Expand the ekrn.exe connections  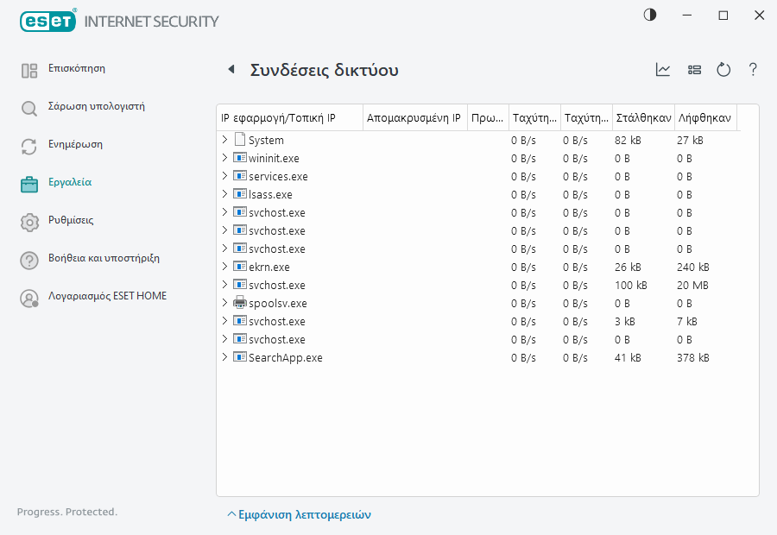point(224,267)
